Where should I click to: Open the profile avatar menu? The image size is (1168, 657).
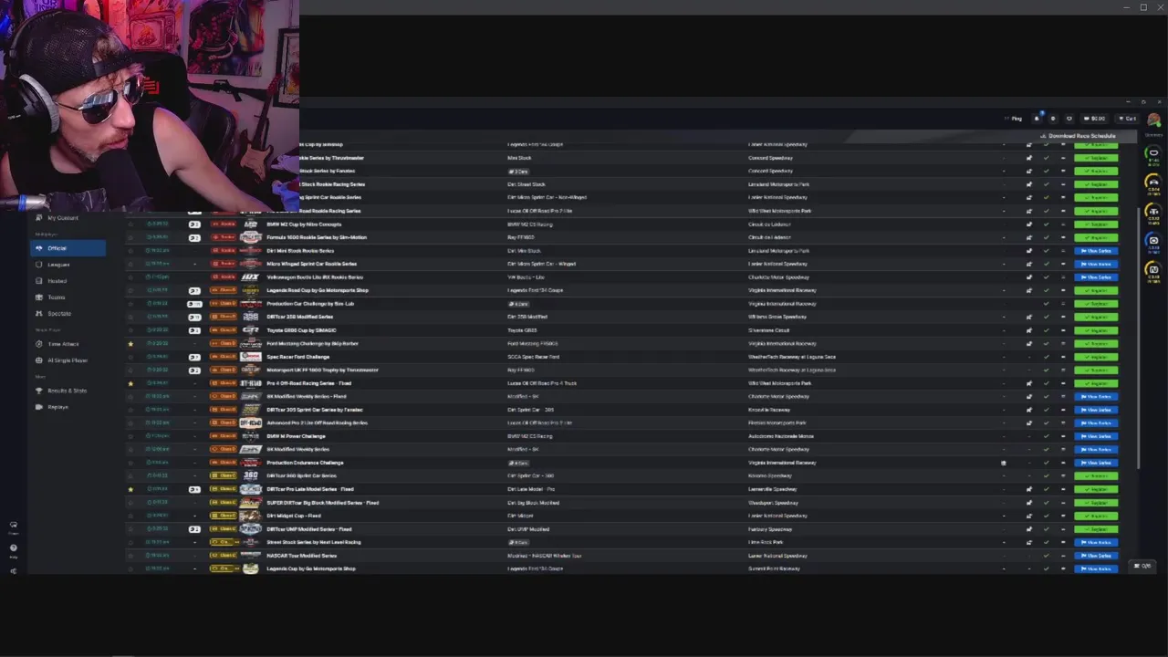(x=1154, y=120)
